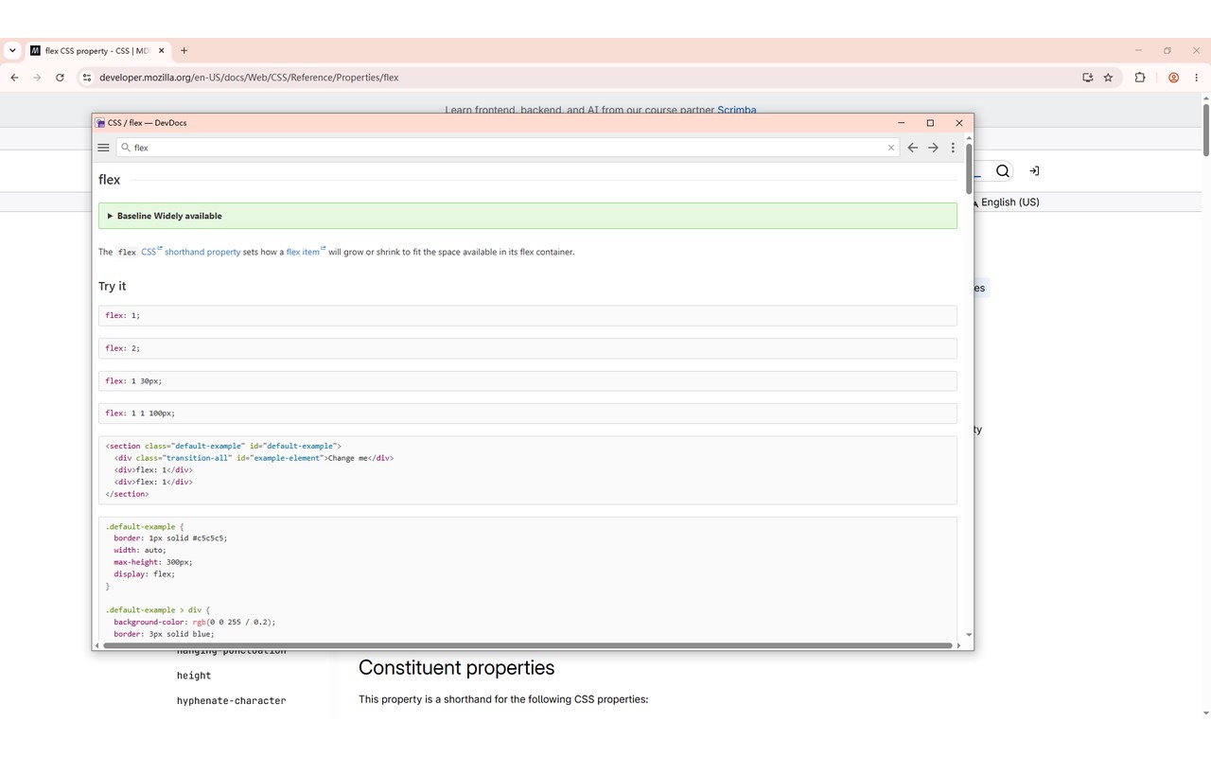1211x757 pixels.
Task: Select the 'flex: 2;' example
Action: (x=527, y=348)
